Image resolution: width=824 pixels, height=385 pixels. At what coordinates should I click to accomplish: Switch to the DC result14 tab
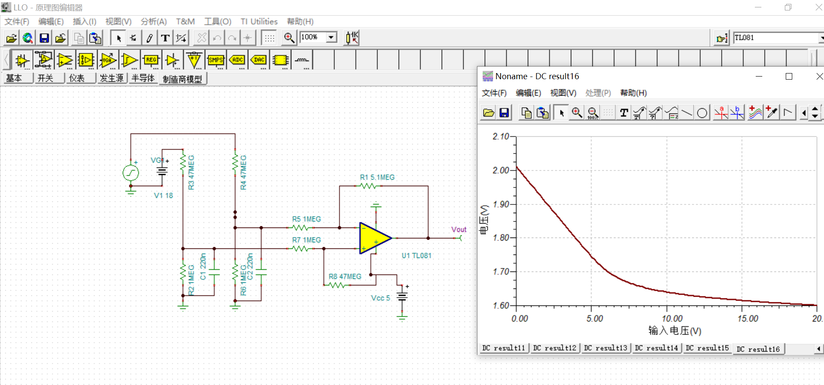click(x=656, y=348)
